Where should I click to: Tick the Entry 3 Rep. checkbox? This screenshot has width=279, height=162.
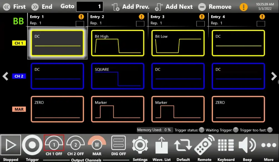pos(201,24)
